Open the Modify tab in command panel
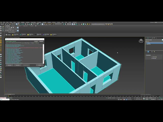Image resolution: width=163 pixels, height=122 pixels. coord(148,38)
